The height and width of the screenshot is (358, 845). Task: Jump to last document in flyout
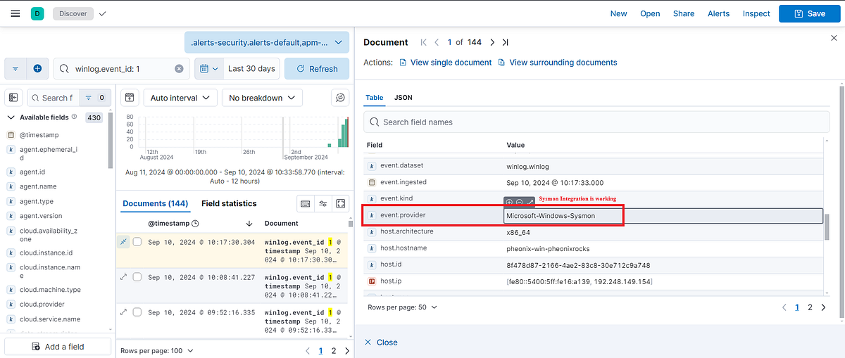(506, 42)
